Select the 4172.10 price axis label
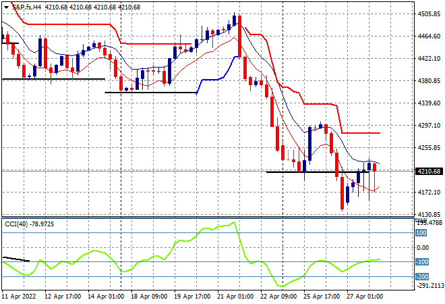 click(x=429, y=193)
